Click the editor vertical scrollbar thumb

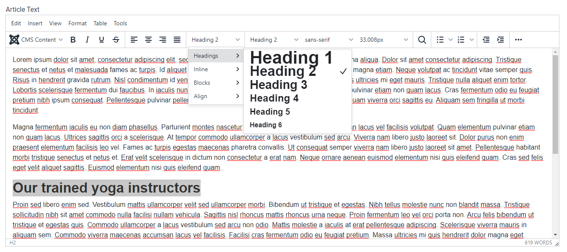(x=555, y=105)
